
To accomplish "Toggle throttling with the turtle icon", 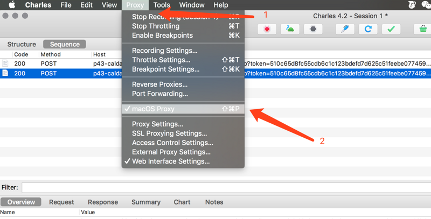I will 290,29.
